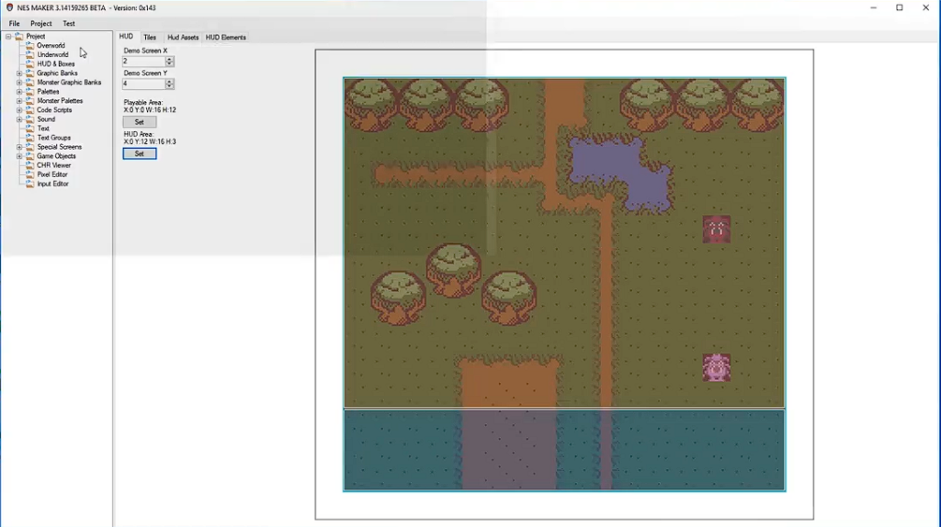Click the Underworld folder icon
This screenshot has width=941, height=527.
coord(29,54)
